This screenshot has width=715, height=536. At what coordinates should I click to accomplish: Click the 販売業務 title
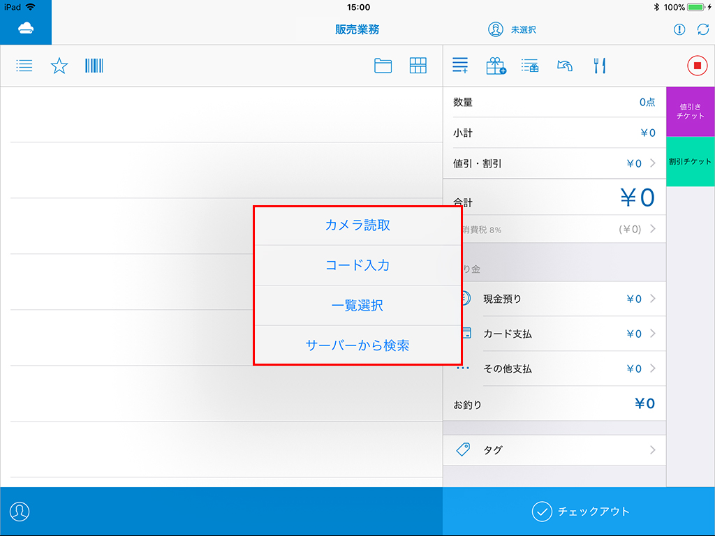tap(357, 29)
